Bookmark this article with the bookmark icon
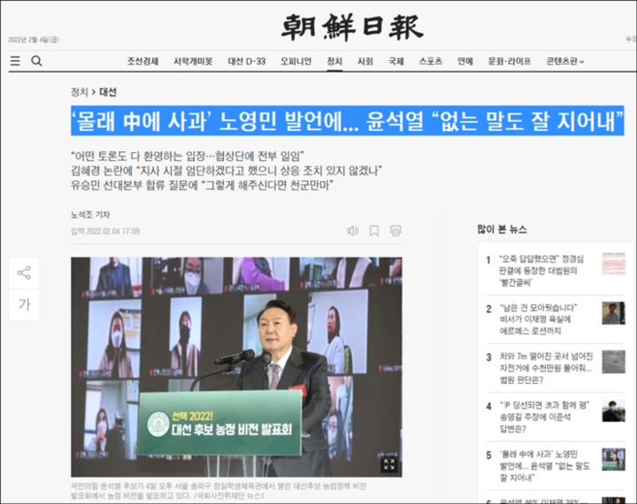Image resolution: width=637 pixels, height=504 pixels. pos(374,231)
